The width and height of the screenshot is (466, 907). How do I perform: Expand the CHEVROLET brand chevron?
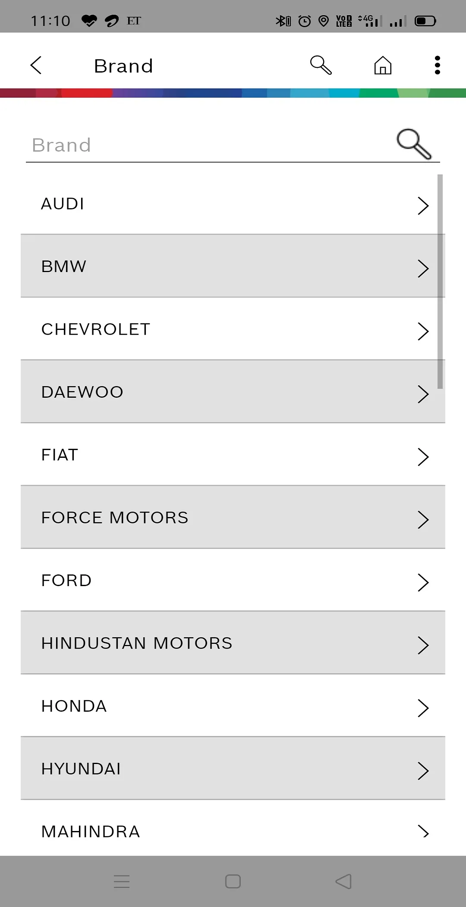423,331
